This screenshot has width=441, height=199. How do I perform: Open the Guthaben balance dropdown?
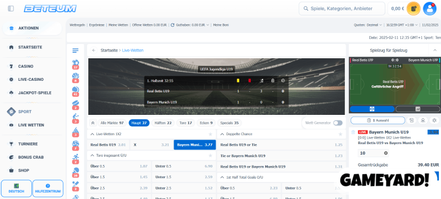tap(208, 25)
